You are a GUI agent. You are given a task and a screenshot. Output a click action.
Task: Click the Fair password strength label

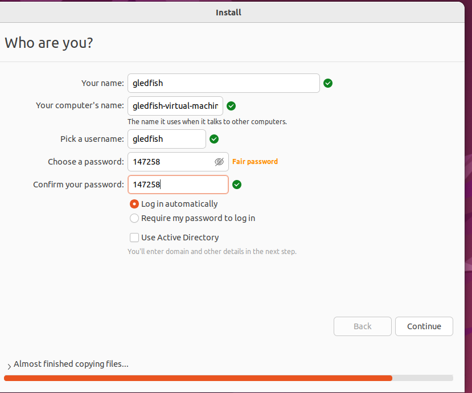(x=255, y=162)
